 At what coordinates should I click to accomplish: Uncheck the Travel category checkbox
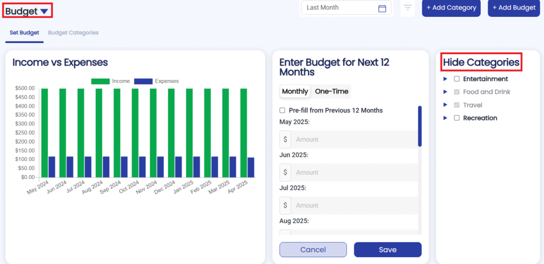coord(456,105)
